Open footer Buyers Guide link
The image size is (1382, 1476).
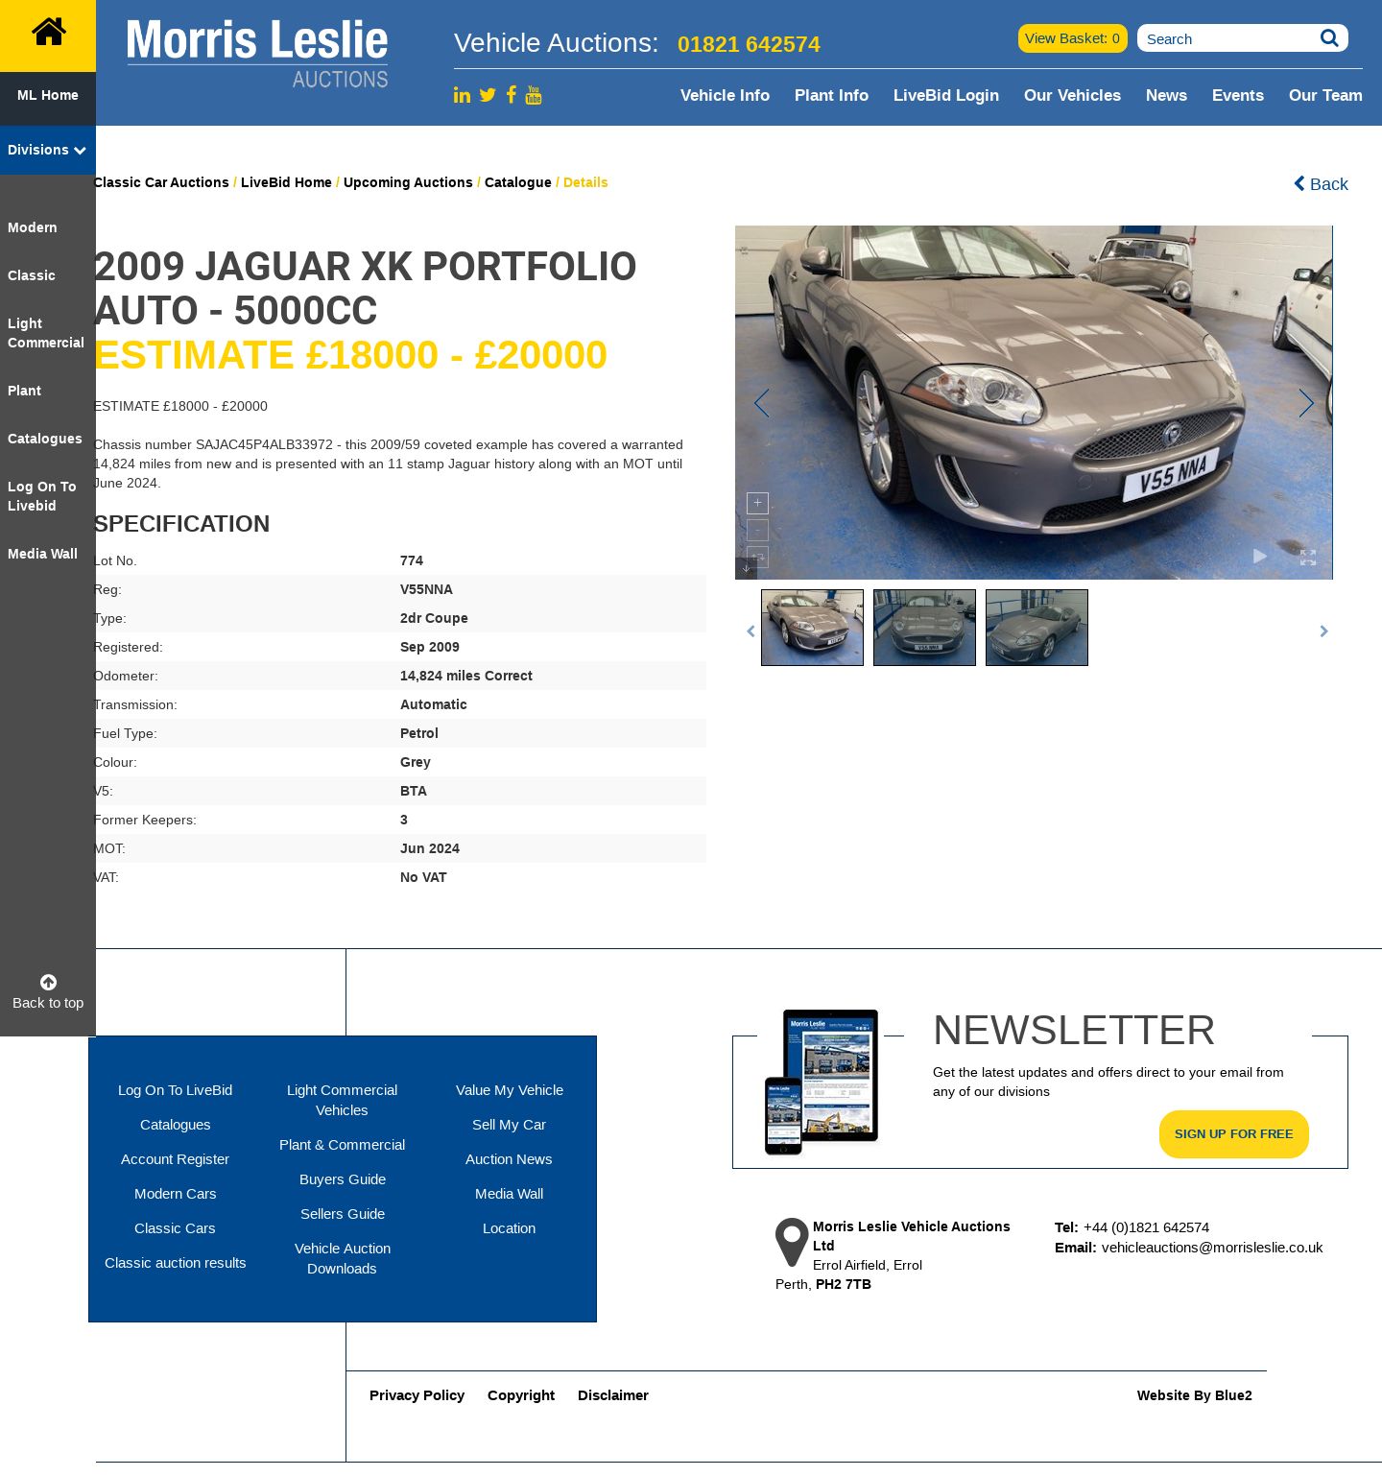click(x=343, y=1179)
